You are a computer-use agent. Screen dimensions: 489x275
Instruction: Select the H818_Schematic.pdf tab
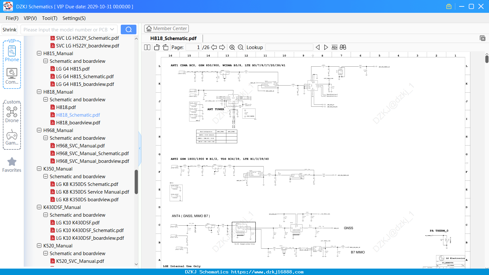point(173,38)
